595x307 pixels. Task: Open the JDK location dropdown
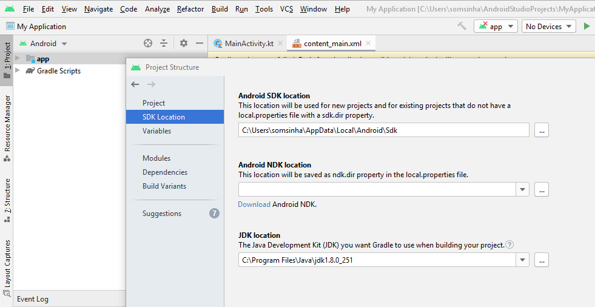click(523, 260)
